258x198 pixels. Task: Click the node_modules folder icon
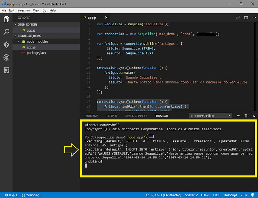point(23,41)
